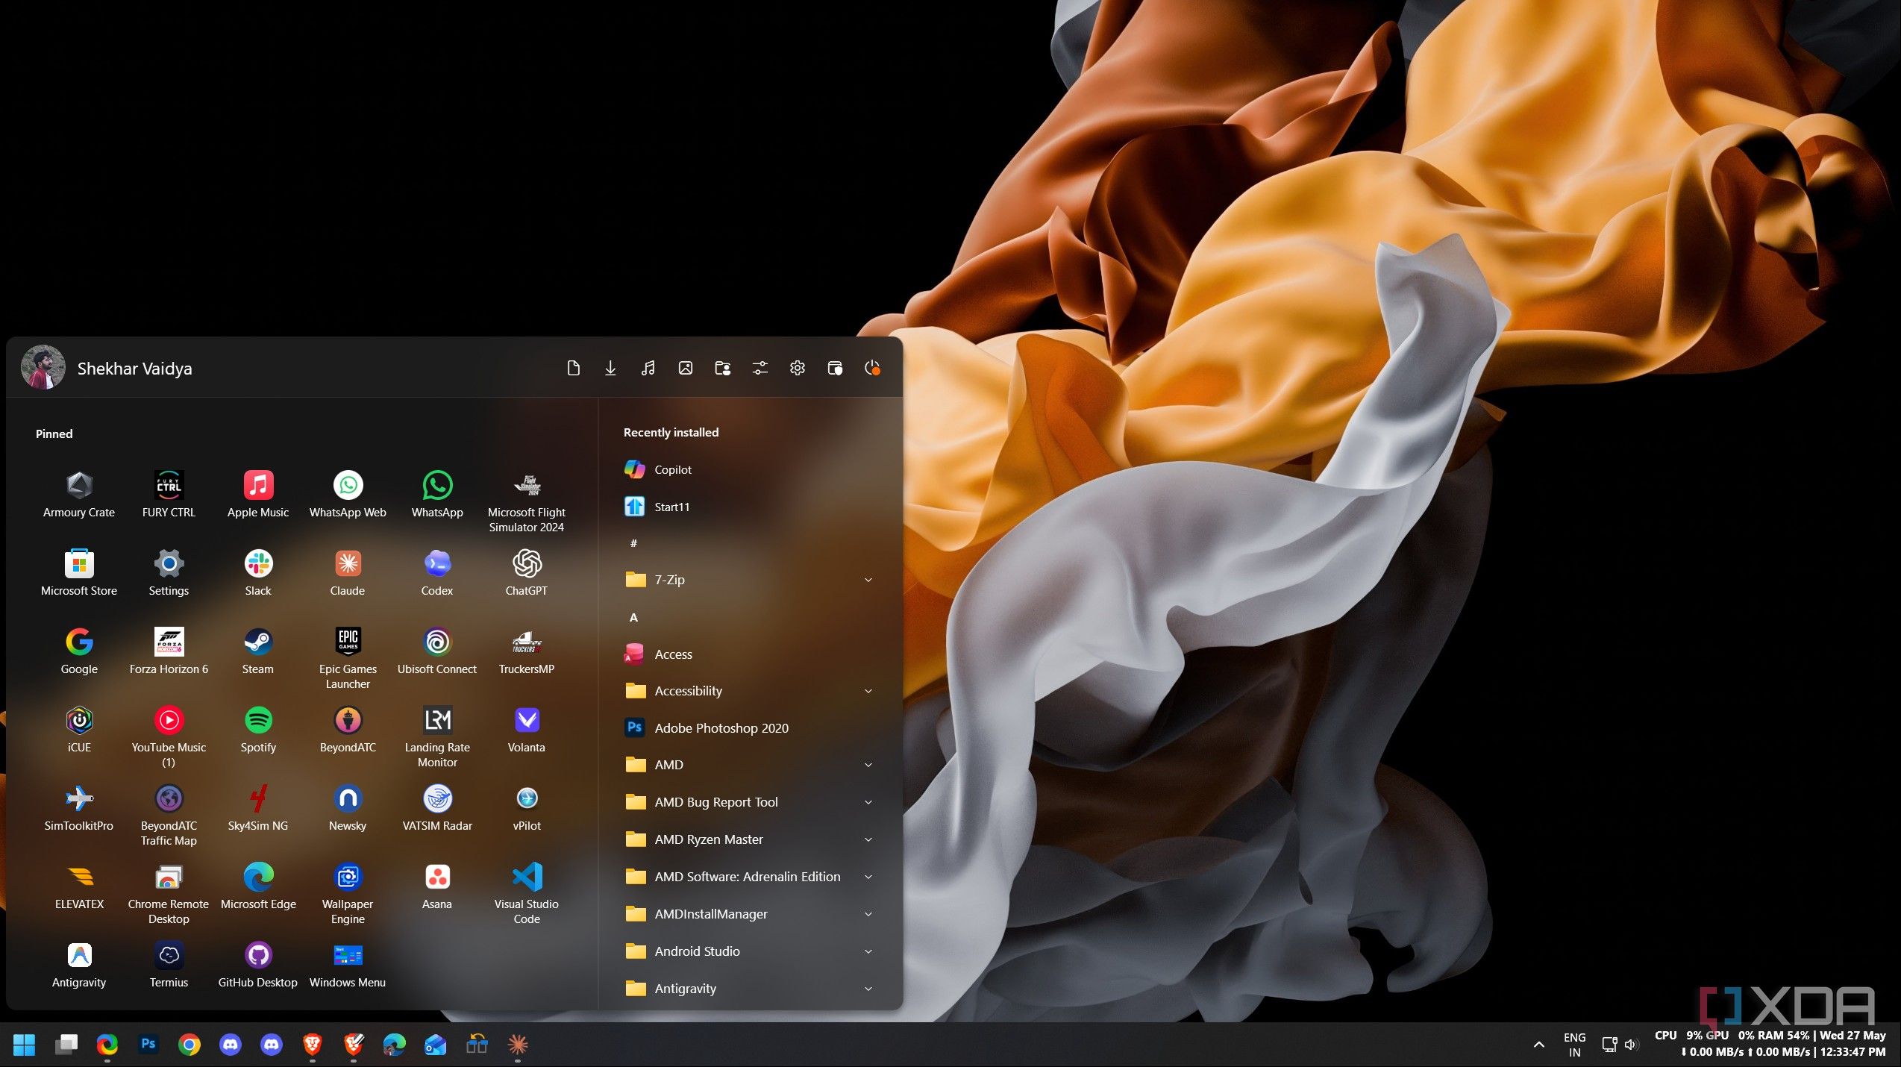1901x1067 pixels.
Task: Open Music folder shortcut in Start header
Action: click(648, 368)
